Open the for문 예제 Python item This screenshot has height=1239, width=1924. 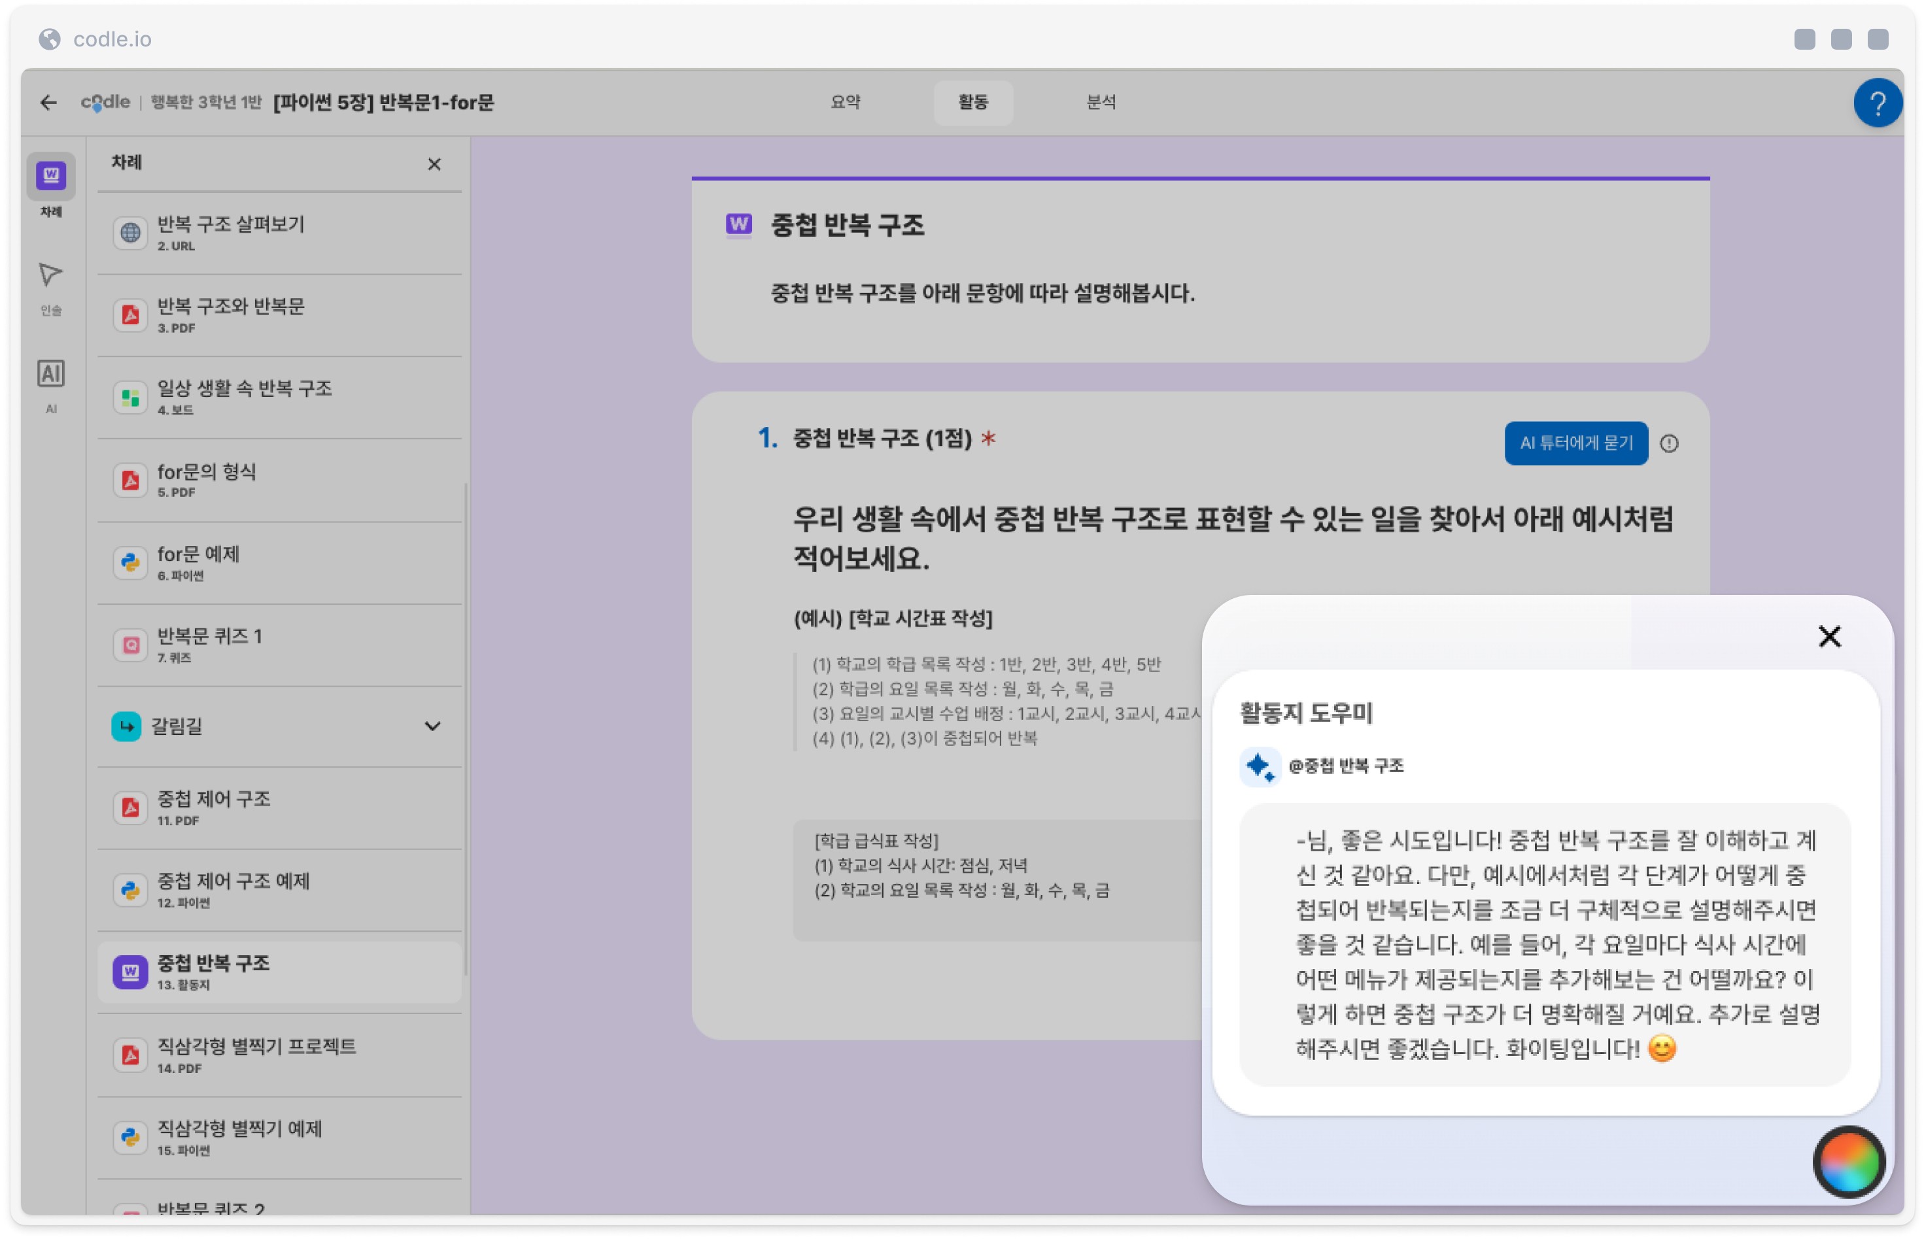point(279,562)
